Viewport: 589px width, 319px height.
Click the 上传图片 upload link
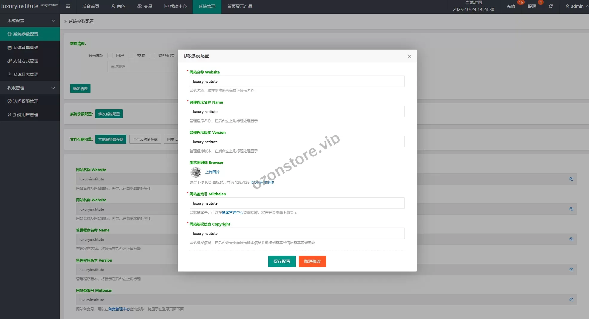[x=212, y=172]
